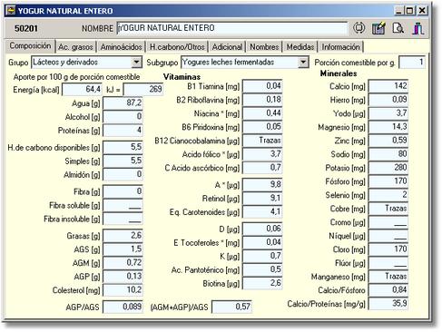Select the Acido fólico value field
Image resolution: width=442 pixels, height=332 pixels.
[262, 154]
